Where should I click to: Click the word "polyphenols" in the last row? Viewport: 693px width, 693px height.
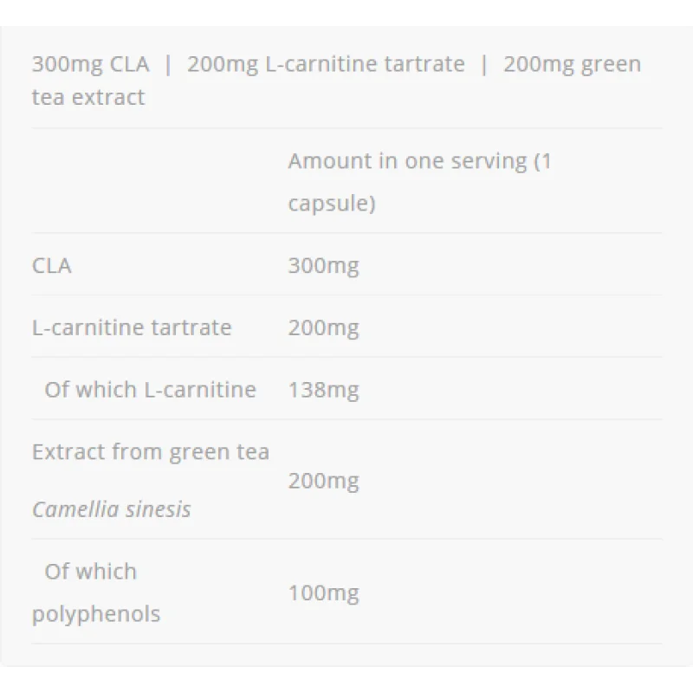(96, 614)
